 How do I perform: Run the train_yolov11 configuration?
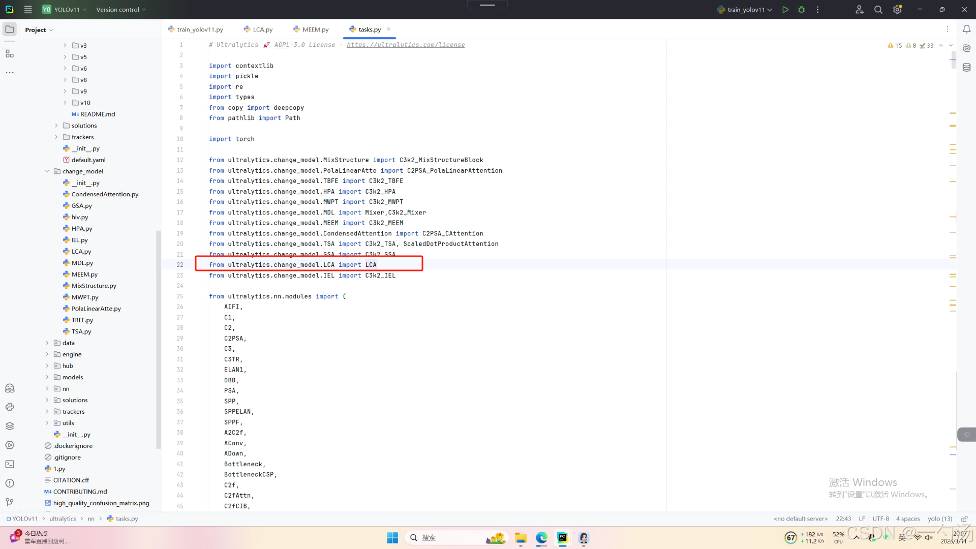click(785, 10)
